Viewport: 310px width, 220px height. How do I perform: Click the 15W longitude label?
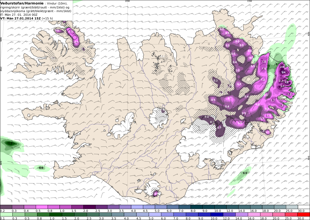pyautogui.click(x=250, y=1)
